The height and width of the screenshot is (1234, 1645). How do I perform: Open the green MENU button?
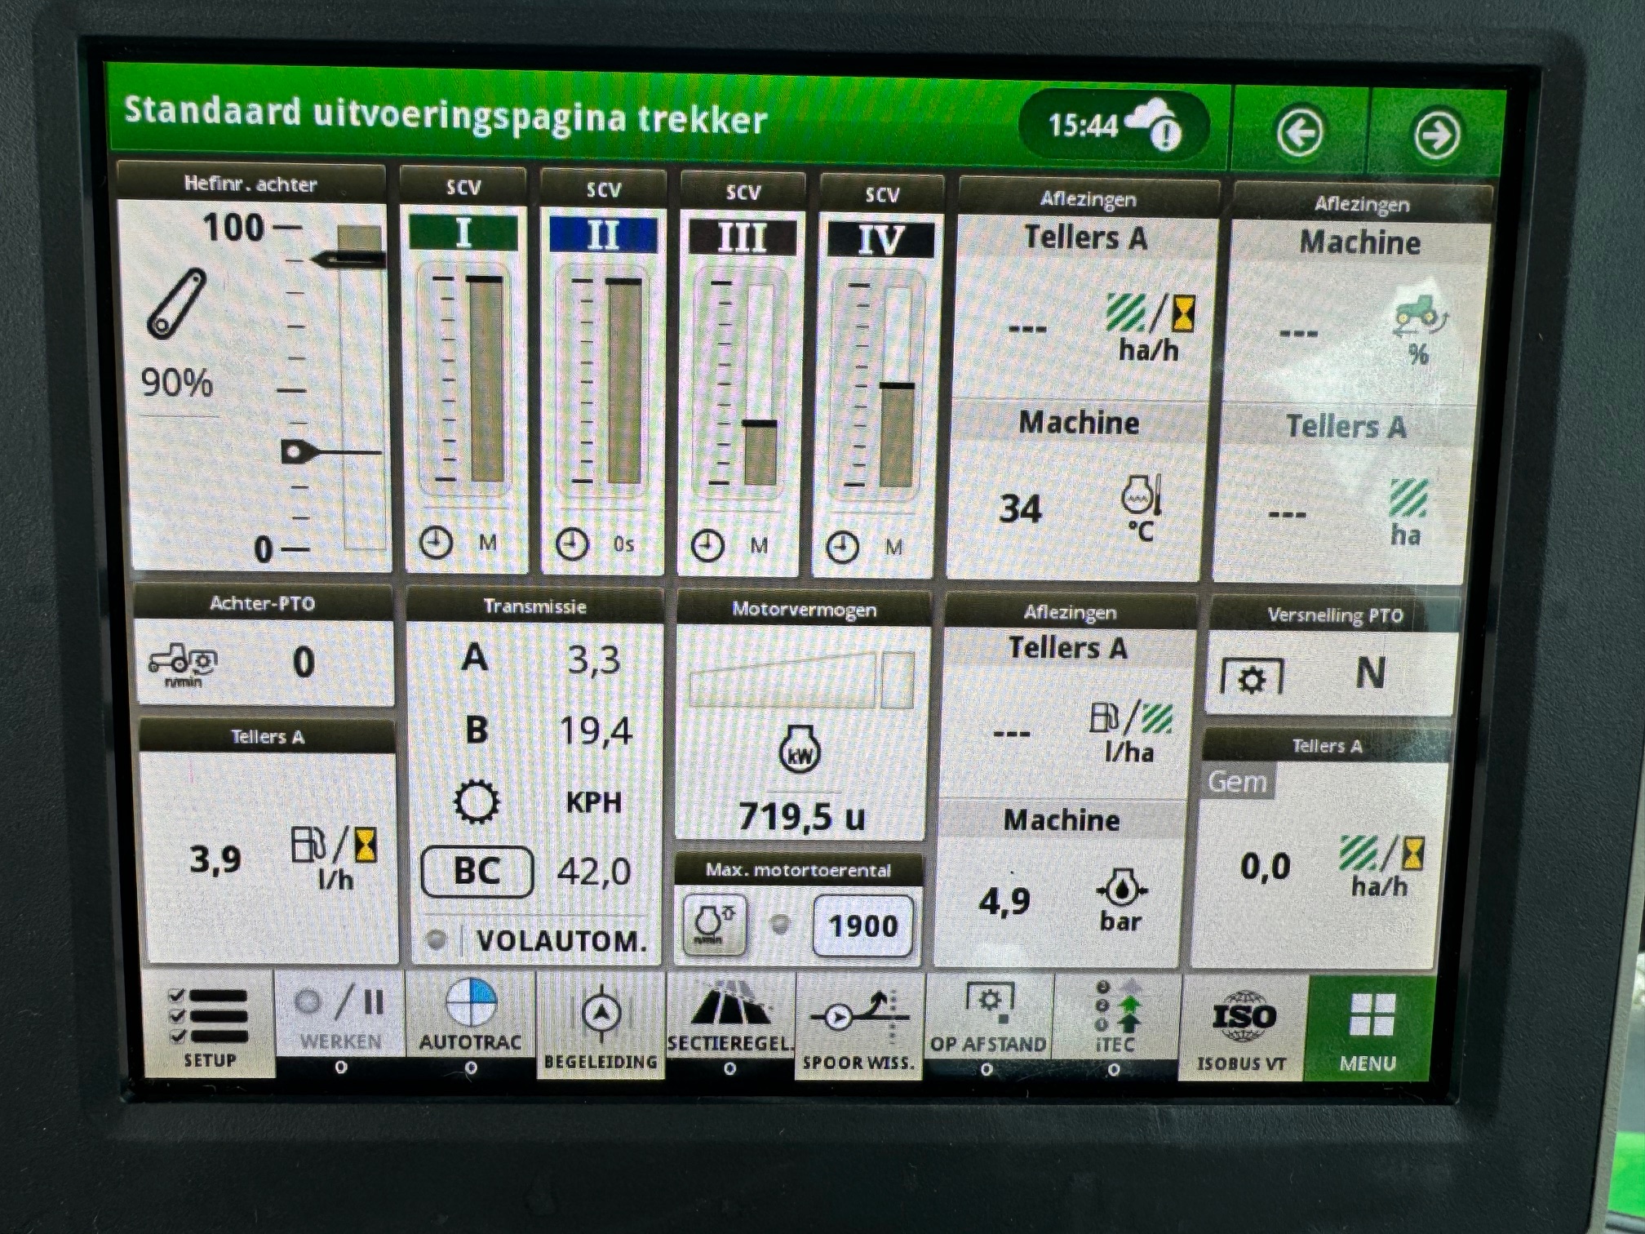click(x=1368, y=1029)
